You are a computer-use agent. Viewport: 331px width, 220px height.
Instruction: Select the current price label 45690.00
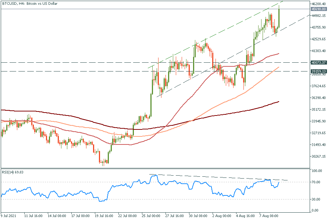tap(319, 9)
